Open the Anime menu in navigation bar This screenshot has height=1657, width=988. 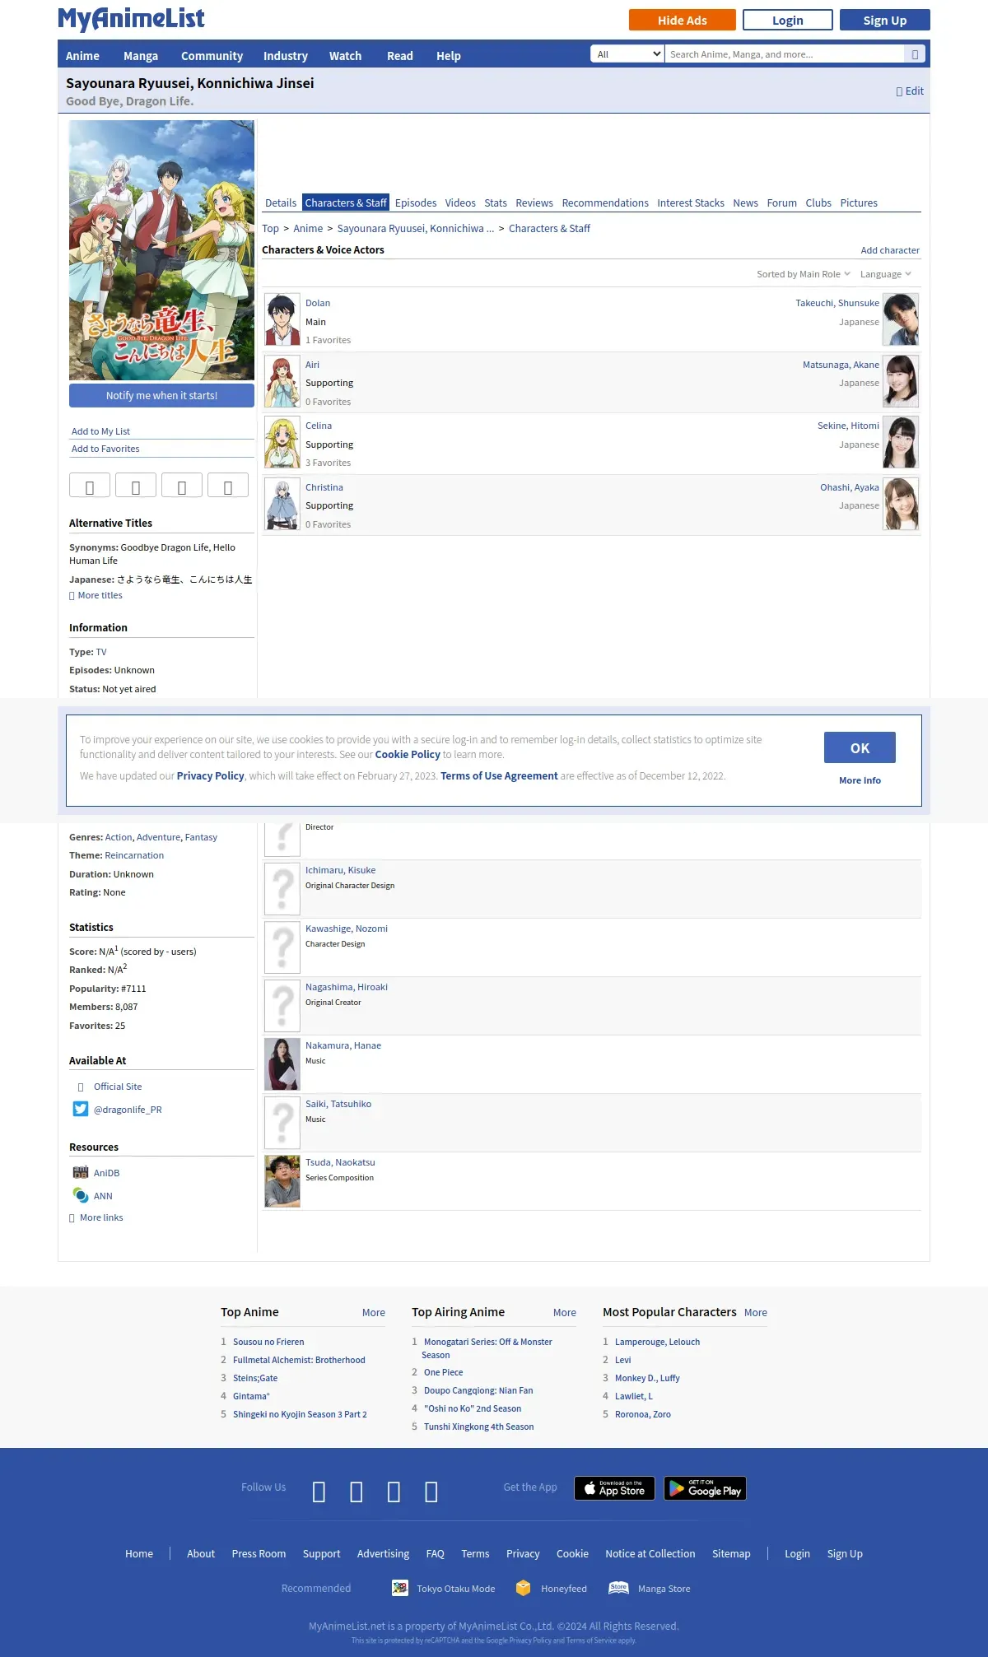[82, 56]
